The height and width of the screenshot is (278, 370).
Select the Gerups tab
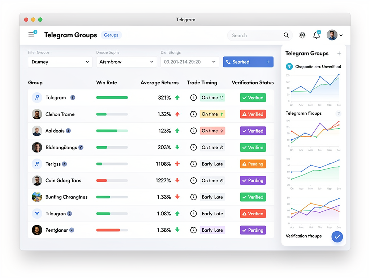click(x=111, y=35)
